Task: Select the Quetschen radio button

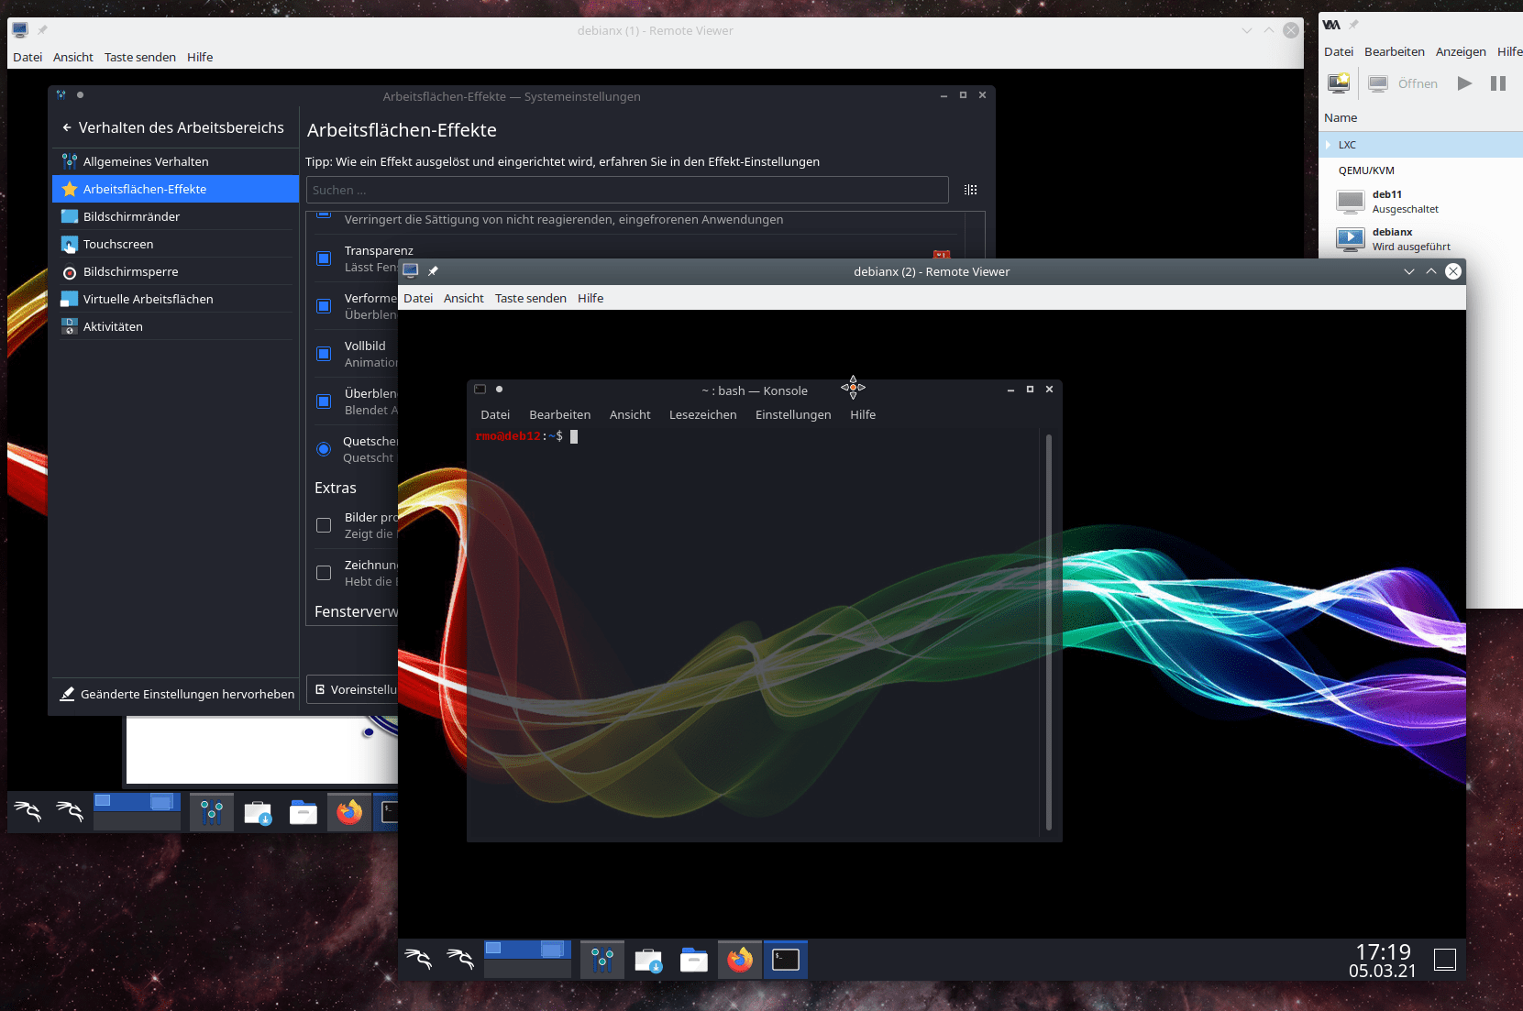Action: (324, 449)
